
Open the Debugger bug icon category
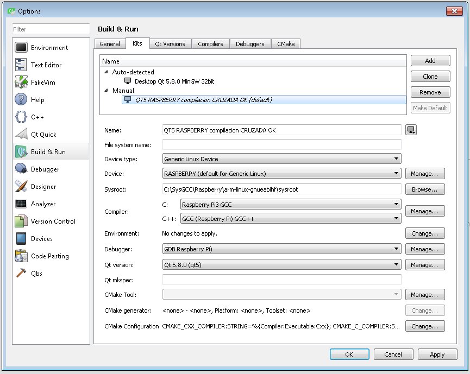21,169
